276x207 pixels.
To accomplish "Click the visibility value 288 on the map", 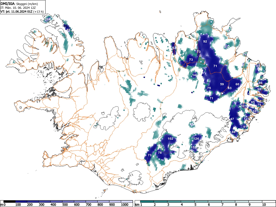I will [48, 19].
